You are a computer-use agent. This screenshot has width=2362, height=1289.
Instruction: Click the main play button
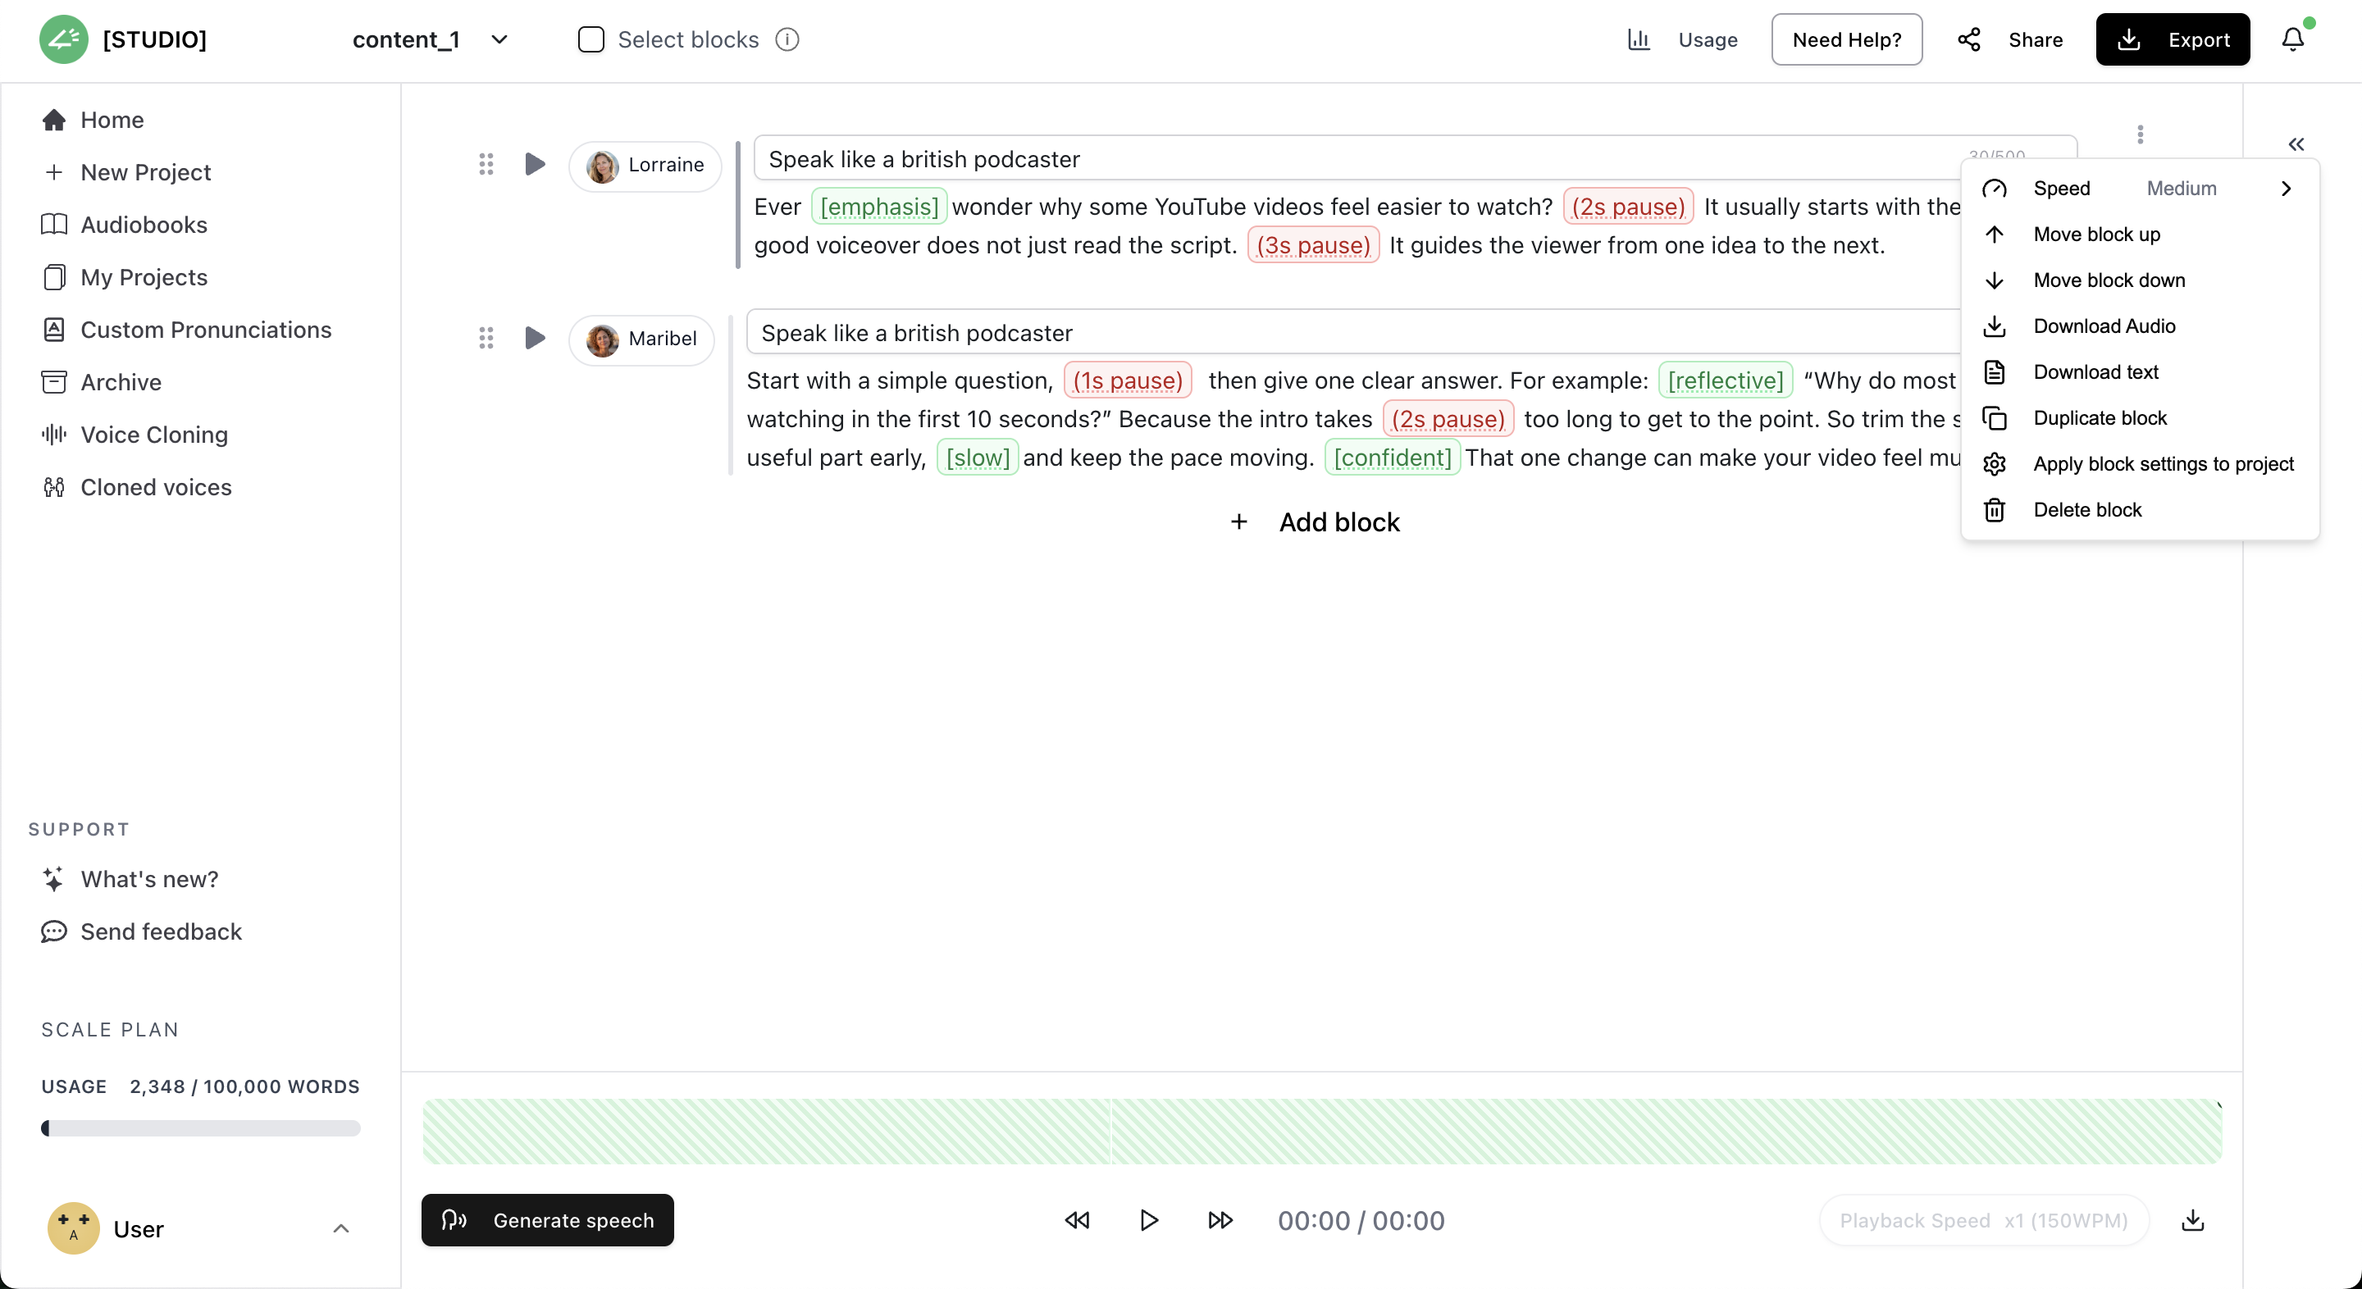1149,1220
